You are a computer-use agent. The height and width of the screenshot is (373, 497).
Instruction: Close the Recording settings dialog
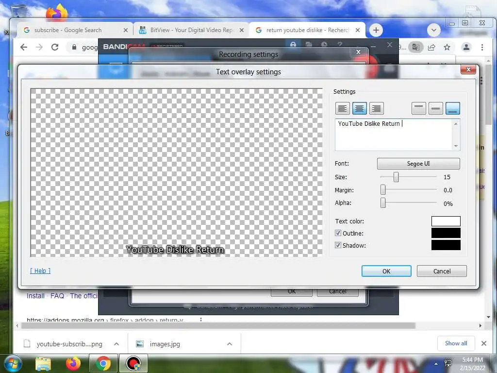tap(359, 52)
